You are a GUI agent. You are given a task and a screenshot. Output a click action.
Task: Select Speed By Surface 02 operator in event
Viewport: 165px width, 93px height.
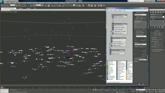click(118, 40)
